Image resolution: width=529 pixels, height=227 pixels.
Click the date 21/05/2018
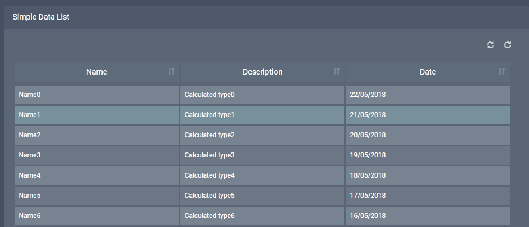368,115
